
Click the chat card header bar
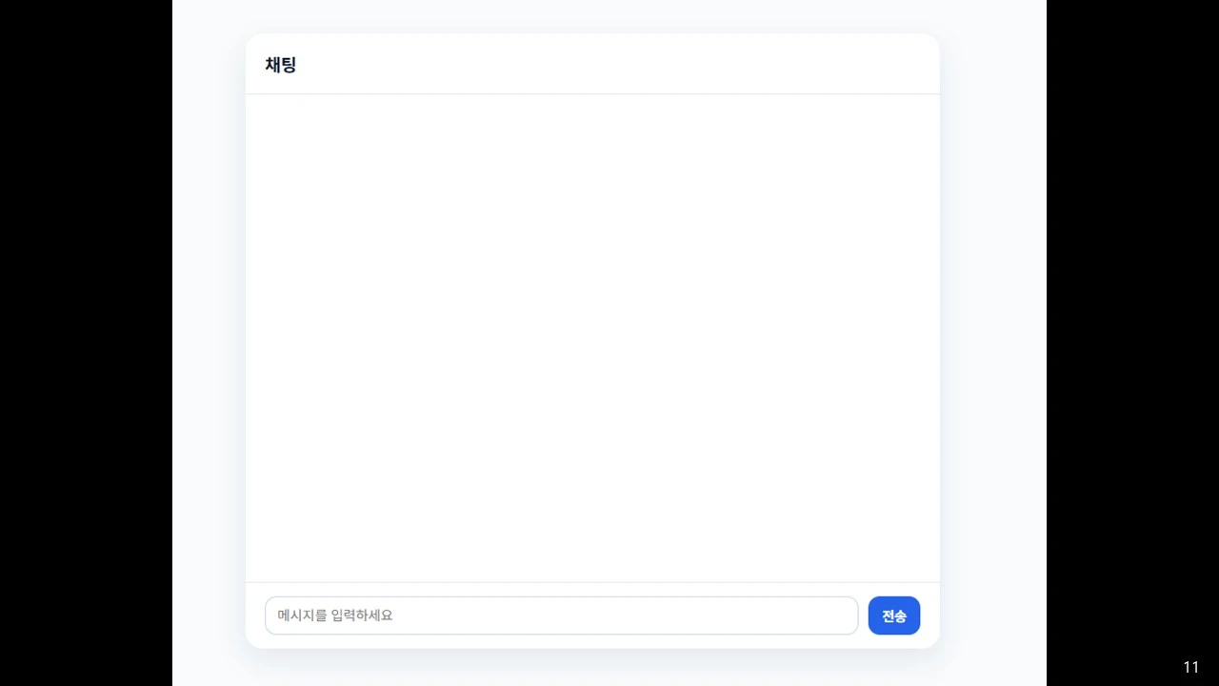(x=592, y=64)
